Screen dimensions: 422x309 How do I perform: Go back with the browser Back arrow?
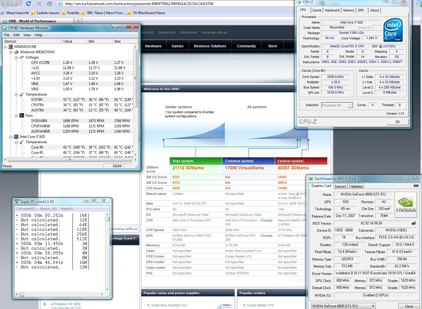coord(6,4)
